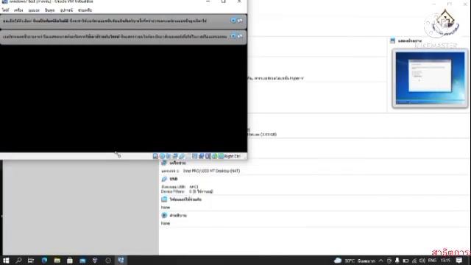Open เครื่อง (Machine) menu in VM window

pyautogui.click(x=18, y=10)
